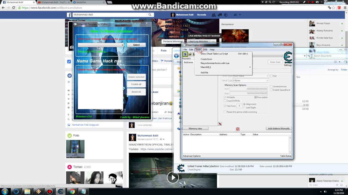This screenshot has height=195, width=348.
Task: Click the Foto section icon
Action: point(70,135)
